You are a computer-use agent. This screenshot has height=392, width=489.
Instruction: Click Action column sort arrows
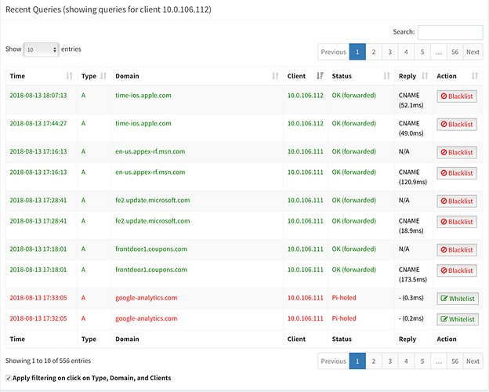click(x=475, y=76)
